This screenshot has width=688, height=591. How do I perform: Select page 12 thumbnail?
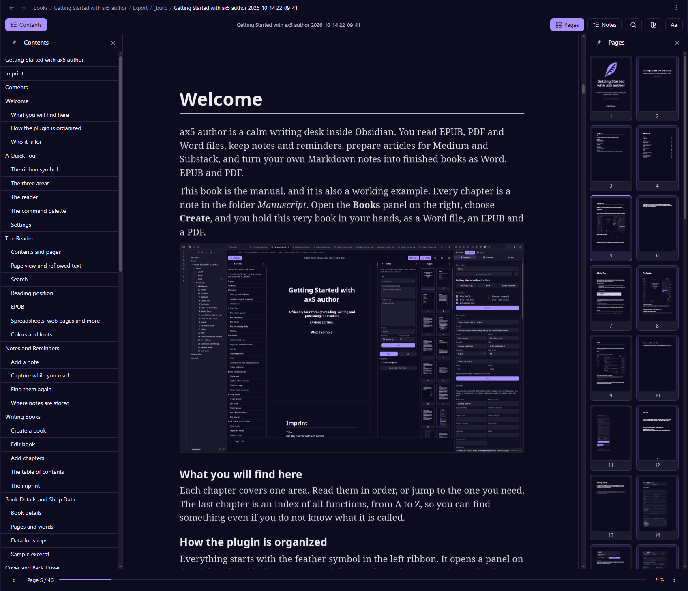point(657,437)
